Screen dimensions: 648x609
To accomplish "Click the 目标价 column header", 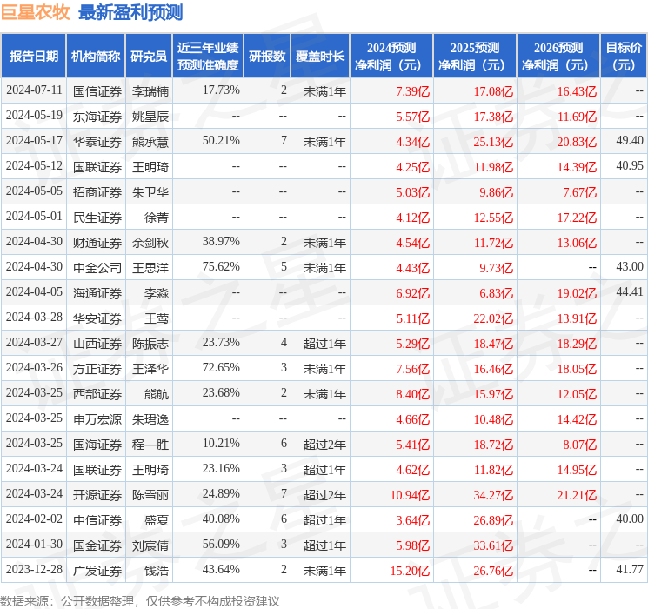I will 624,57.
